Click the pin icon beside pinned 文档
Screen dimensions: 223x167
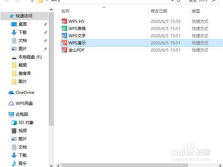(45, 41)
